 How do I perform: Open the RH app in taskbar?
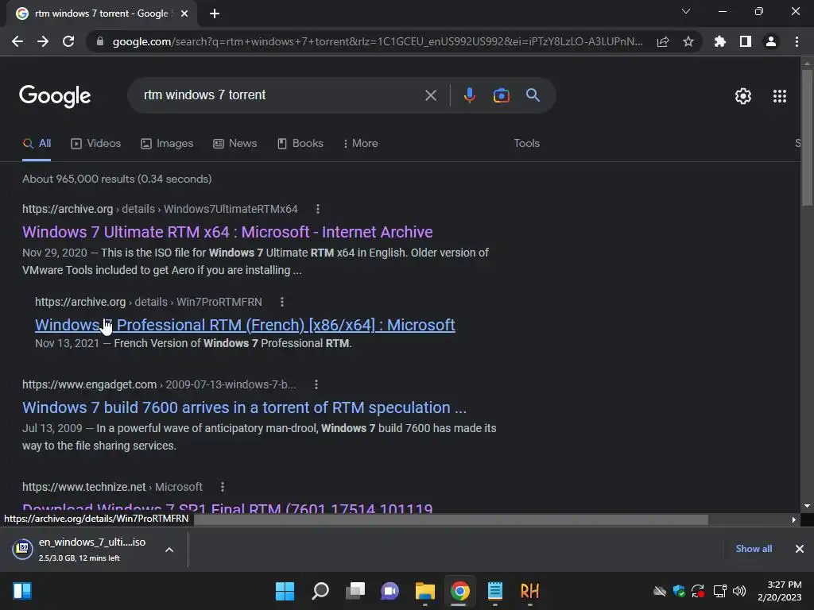(x=529, y=591)
